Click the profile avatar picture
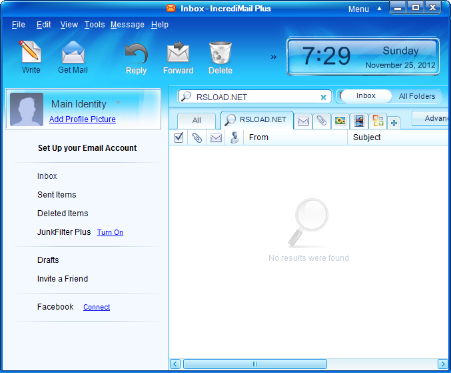The width and height of the screenshot is (451, 373). point(27,109)
